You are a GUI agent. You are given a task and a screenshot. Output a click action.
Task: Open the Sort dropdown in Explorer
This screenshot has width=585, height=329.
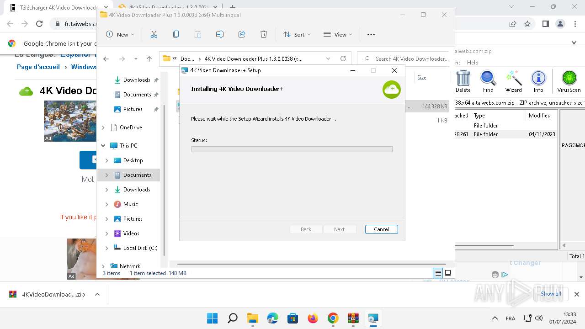(297, 34)
